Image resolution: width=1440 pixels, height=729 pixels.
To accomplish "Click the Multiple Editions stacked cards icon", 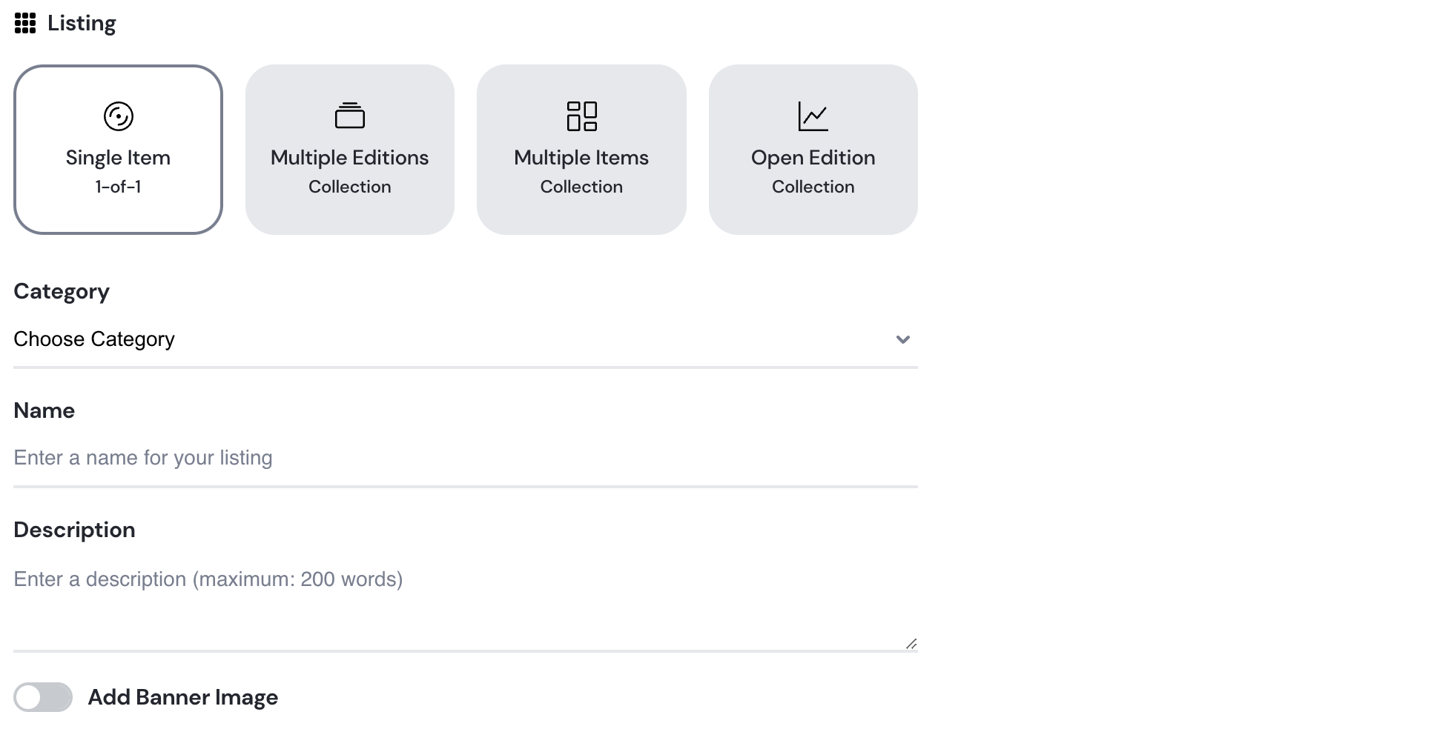I will click(x=350, y=116).
